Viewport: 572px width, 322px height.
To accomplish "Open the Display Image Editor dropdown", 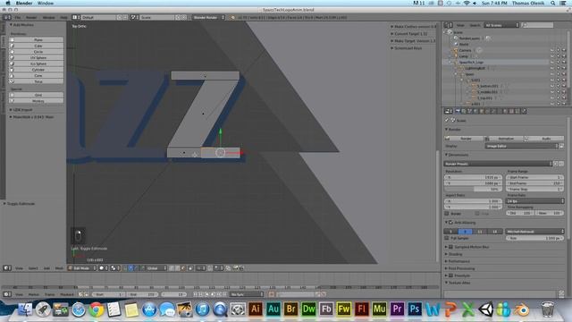I will [521, 146].
